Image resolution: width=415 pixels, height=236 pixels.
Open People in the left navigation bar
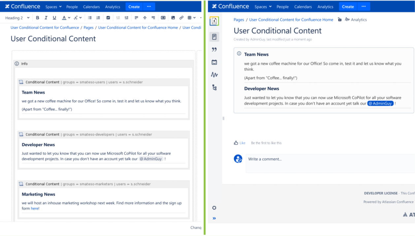(x=72, y=7)
